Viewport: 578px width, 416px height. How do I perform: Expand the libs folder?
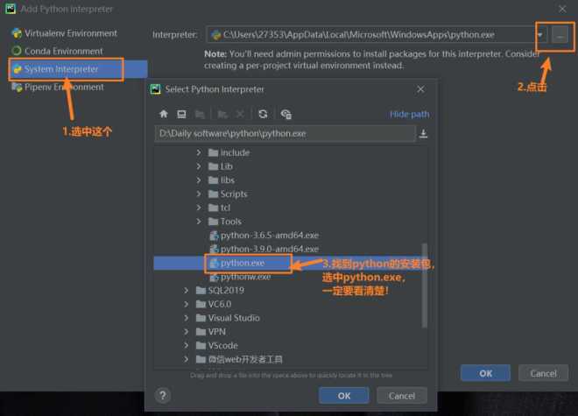[199, 180]
